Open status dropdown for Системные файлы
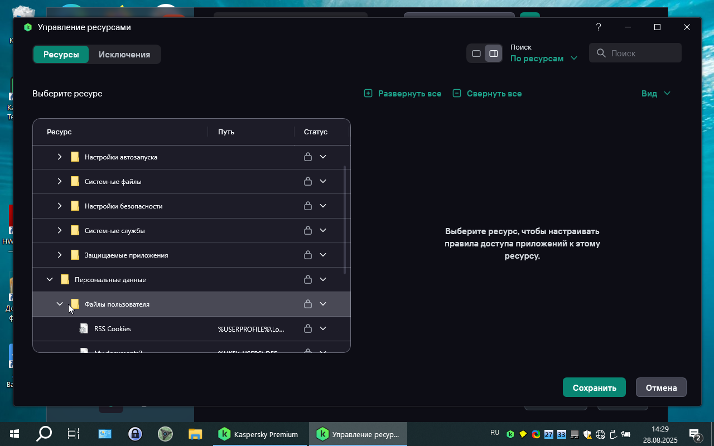This screenshot has height=446, width=714. point(323,182)
